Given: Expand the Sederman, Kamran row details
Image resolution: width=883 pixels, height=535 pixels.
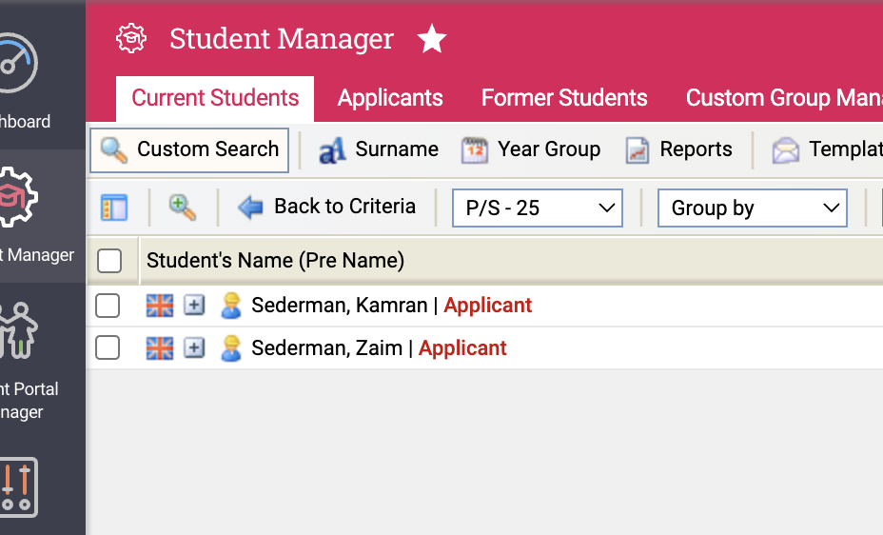Looking at the screenshot, I should pos(194,306).
